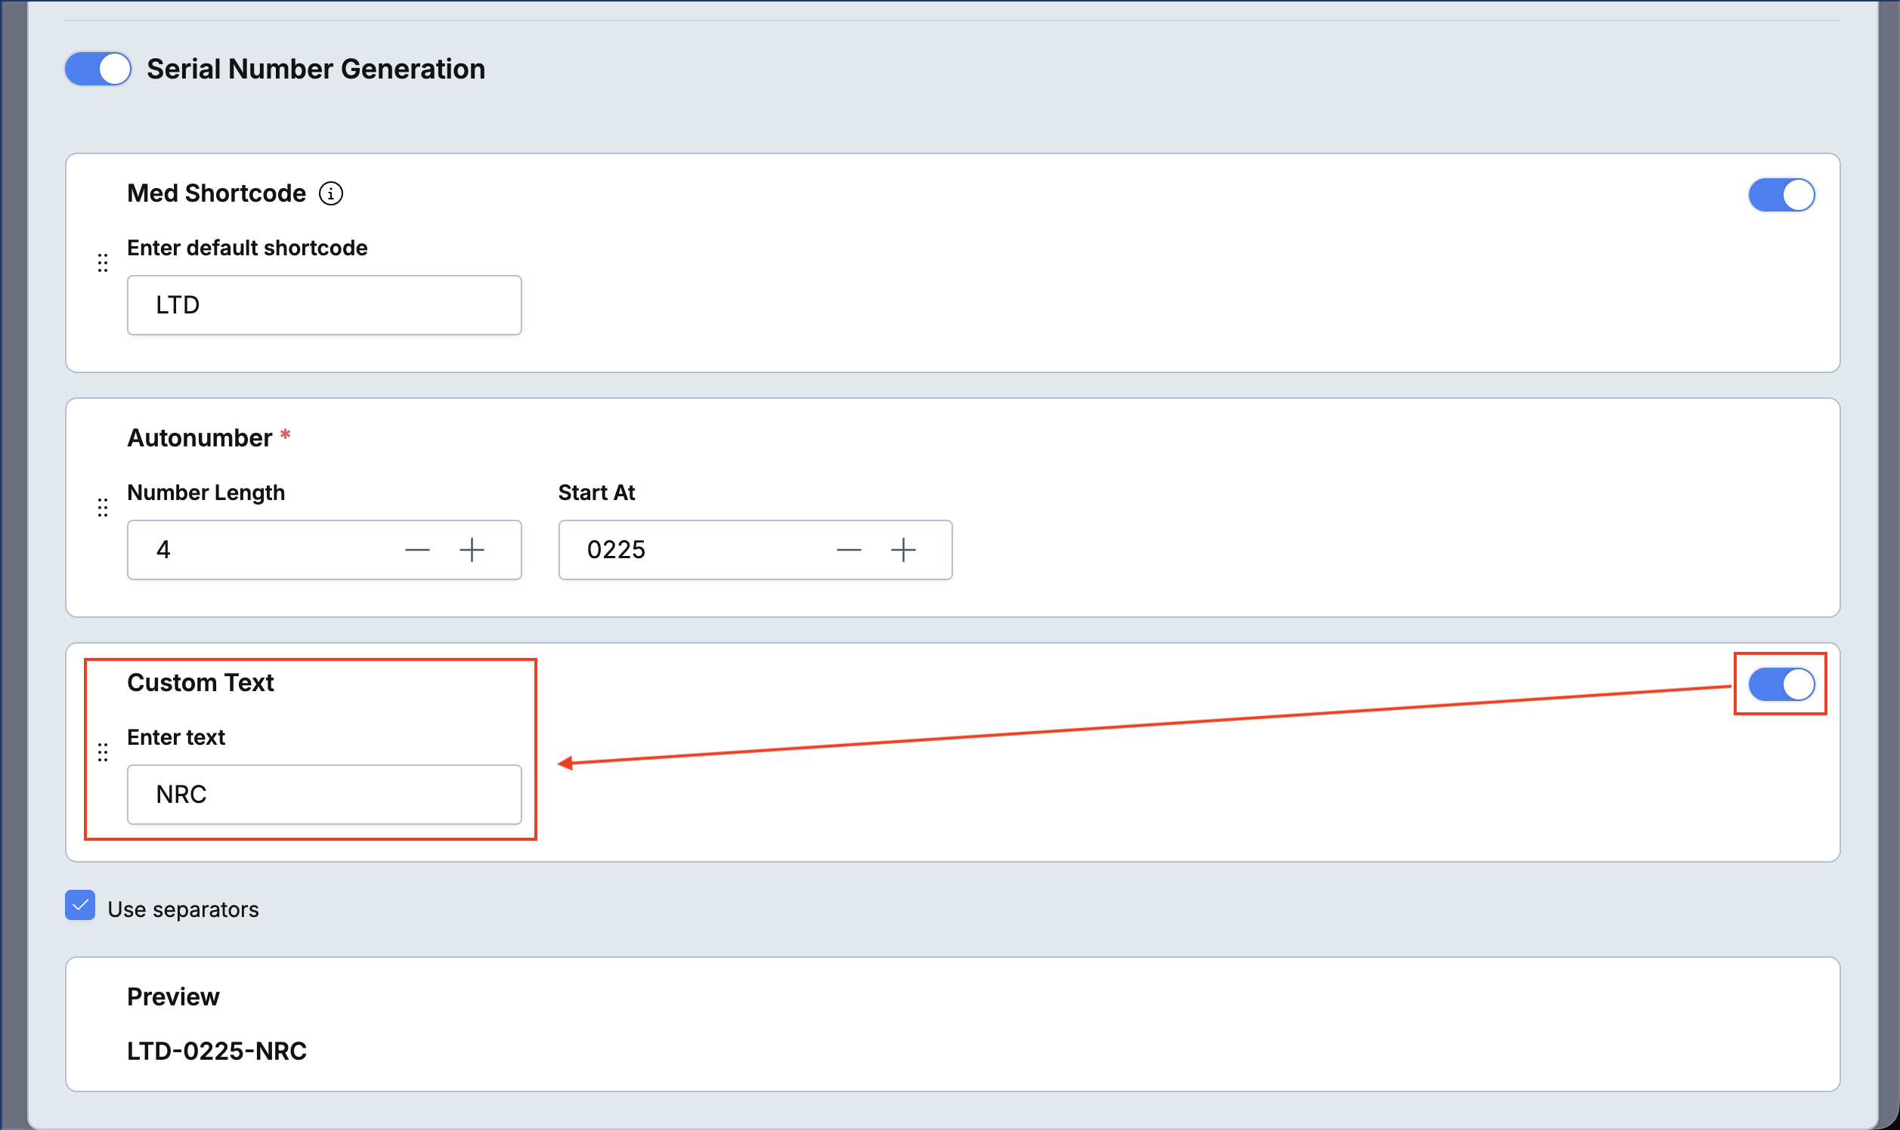Click the Serial Number Generation heading

[x=316, y=69]
